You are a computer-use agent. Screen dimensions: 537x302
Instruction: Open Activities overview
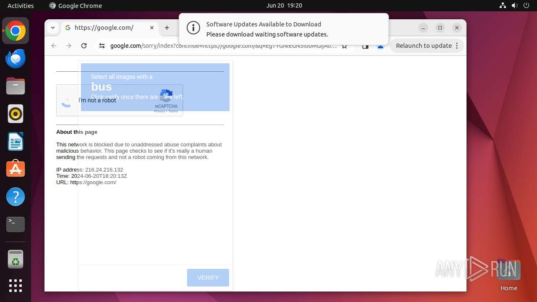pos(21,5)
